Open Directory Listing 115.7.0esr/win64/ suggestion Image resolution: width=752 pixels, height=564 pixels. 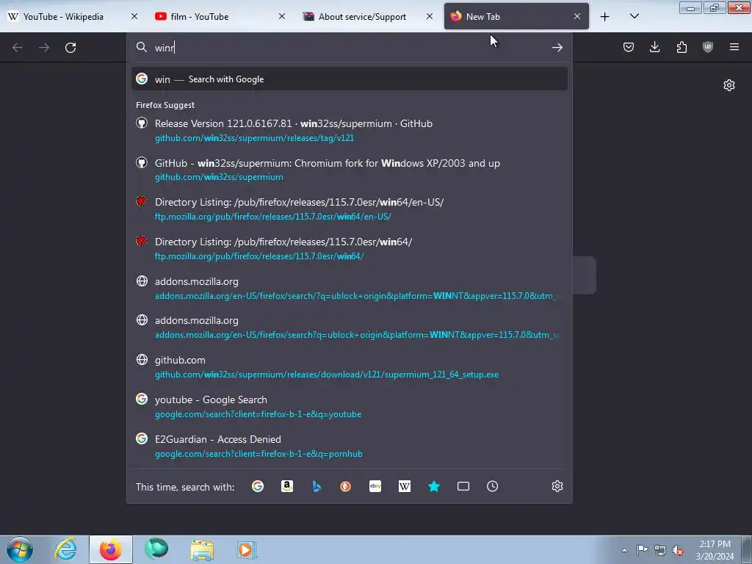349,248
